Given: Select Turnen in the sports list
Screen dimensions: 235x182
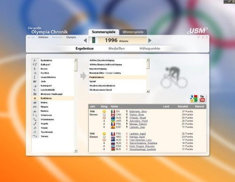Looking at the screenshot, I should point(45,136).
